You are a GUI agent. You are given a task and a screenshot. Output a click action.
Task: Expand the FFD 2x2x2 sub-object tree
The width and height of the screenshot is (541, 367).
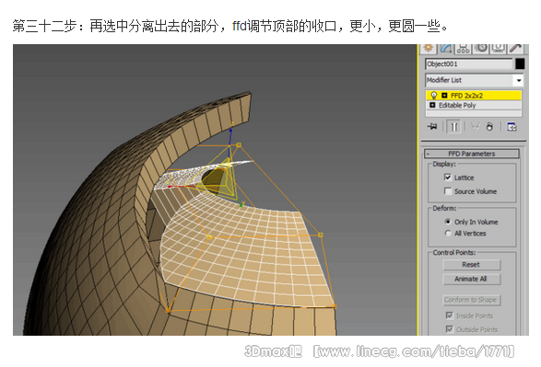pyautogui.click(x=444, y=96)
